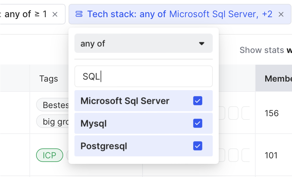292x177 pixels.
Task: Remove the Tech stack filter chip
Action: point(281,14)
